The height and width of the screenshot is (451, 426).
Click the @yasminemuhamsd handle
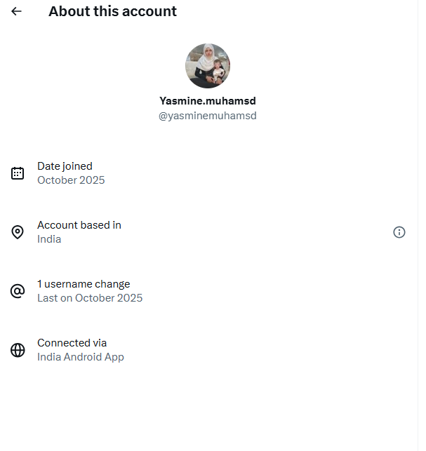[208, 116]
